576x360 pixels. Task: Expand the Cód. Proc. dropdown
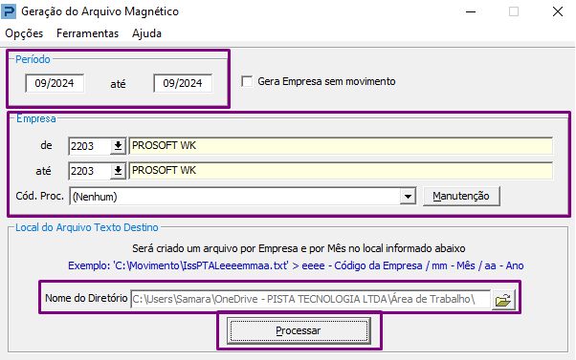408,197
